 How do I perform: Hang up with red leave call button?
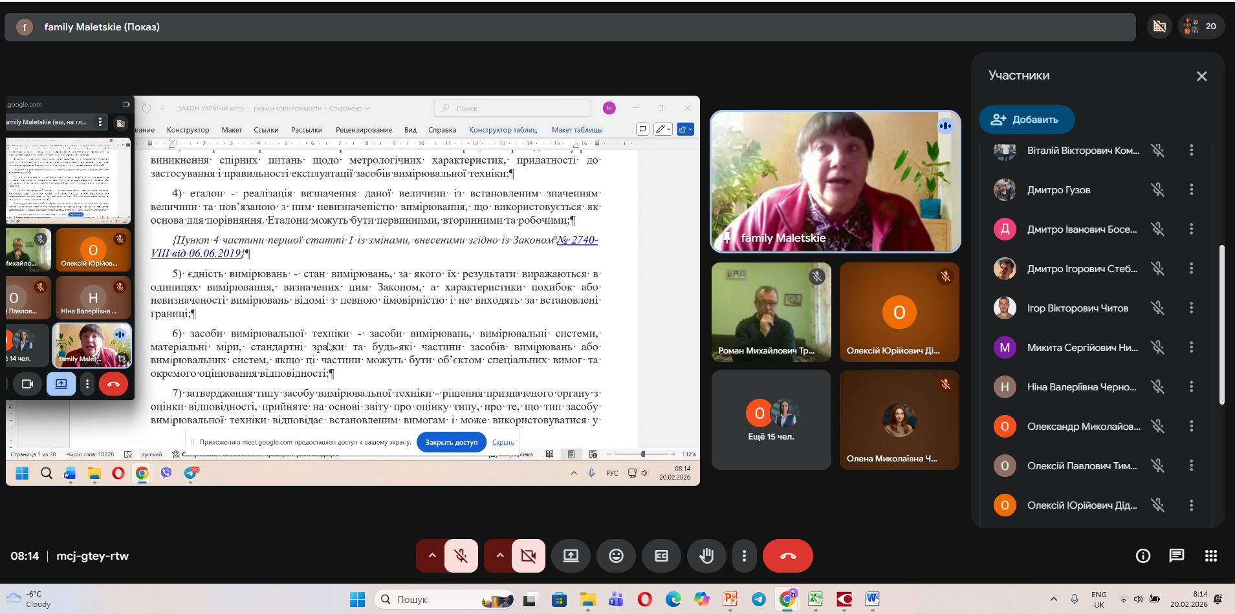pyautogui.click(x=787, y=556)
